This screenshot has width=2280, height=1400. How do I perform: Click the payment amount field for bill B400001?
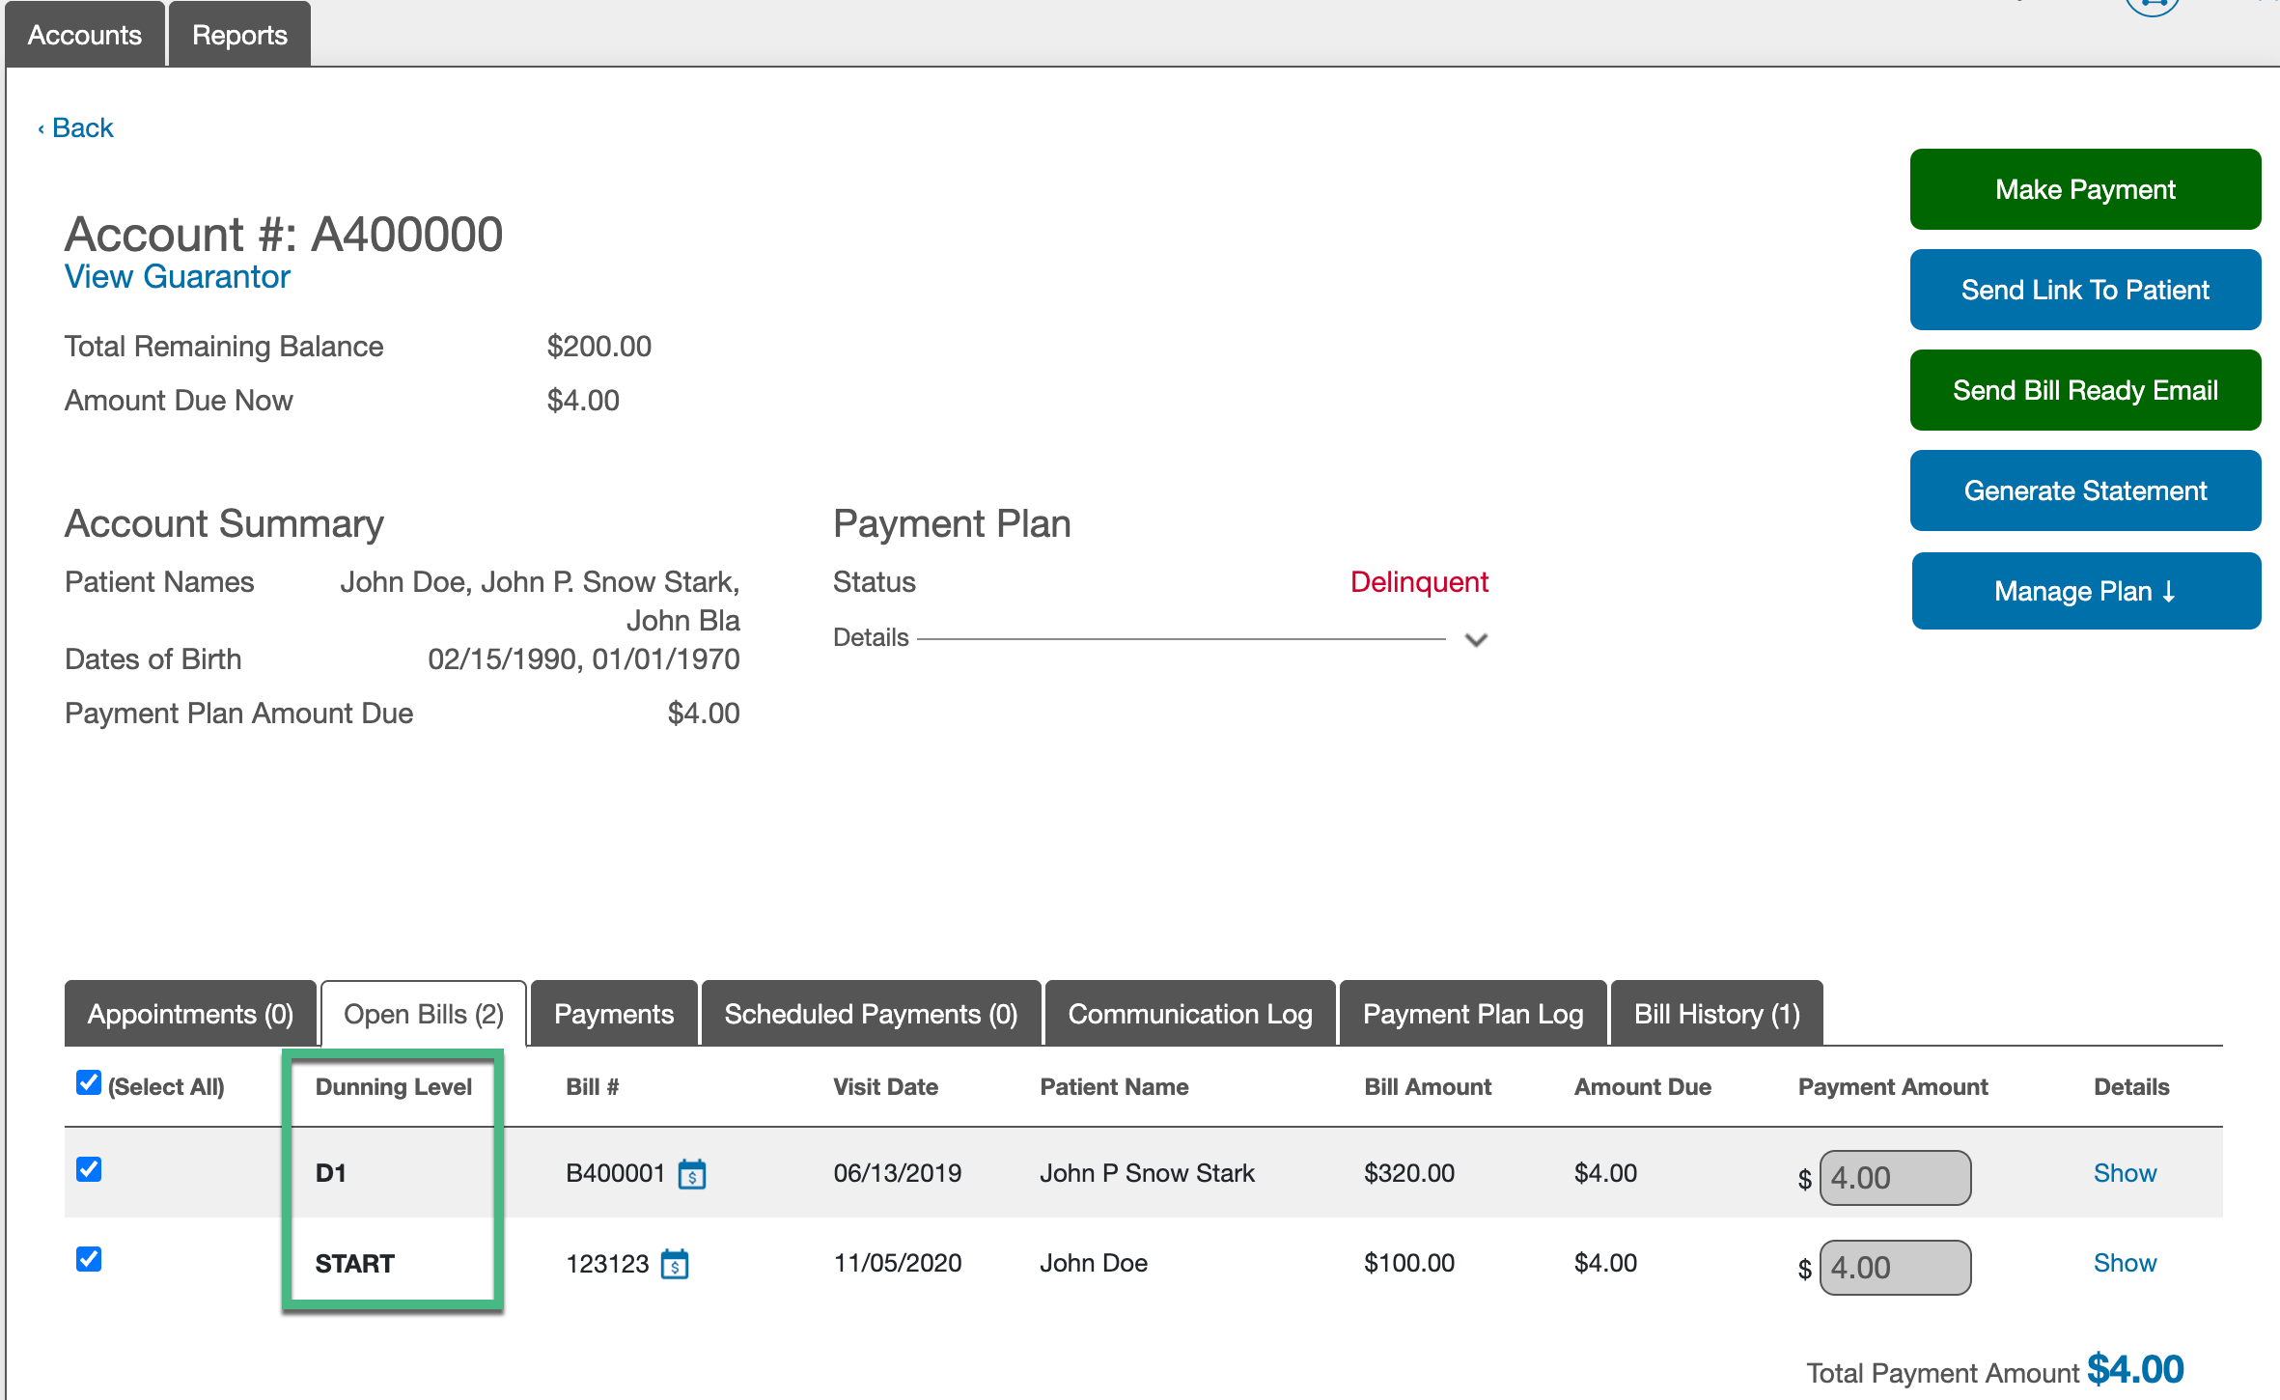click(1894, 1177)
